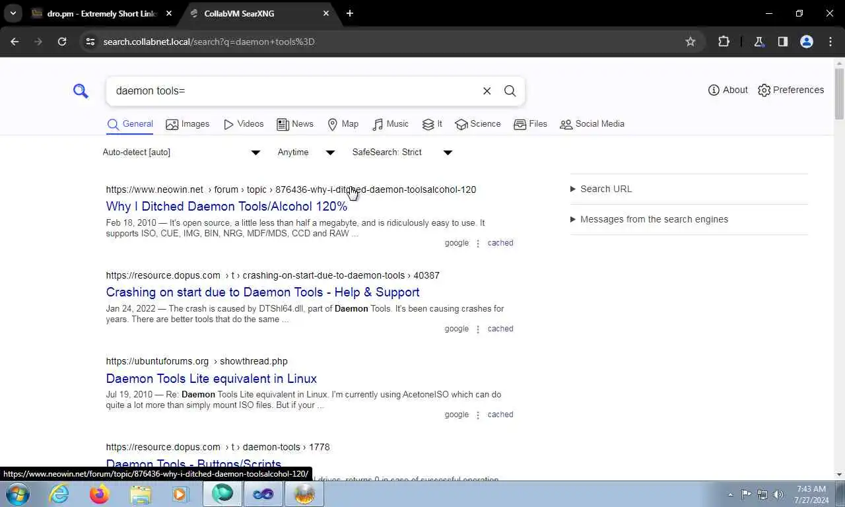Open Why I Ditched Daemon Tools/Alcohol 120% result
Image resolution: width=845 pixels, height=507 pixels.
pyautogui.click(x=226, y=207)
